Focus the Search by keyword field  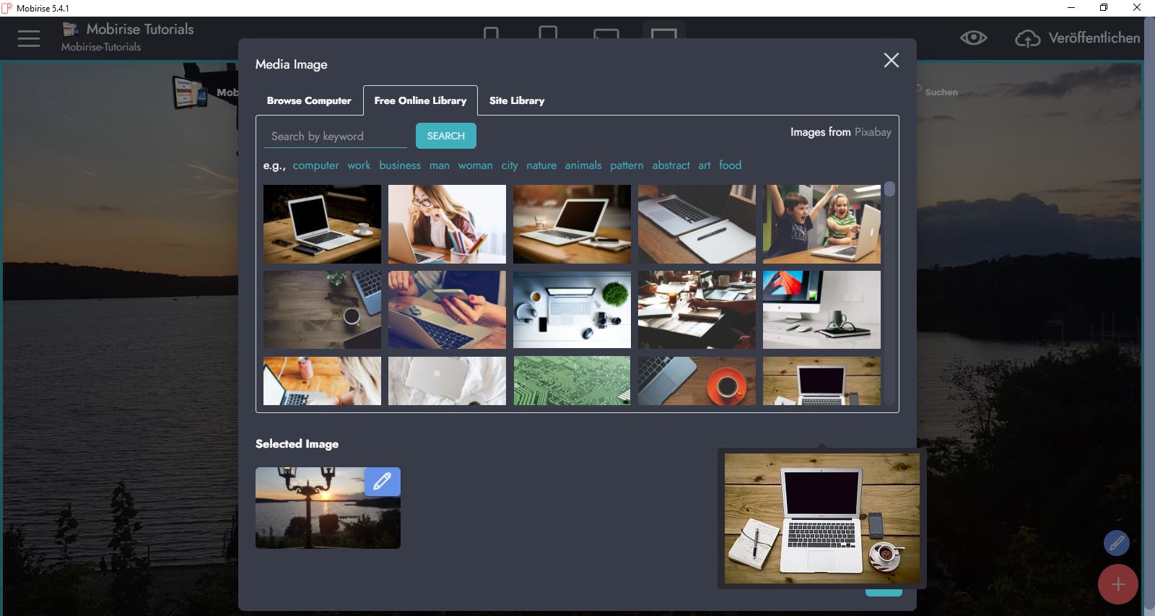(336, 136)
